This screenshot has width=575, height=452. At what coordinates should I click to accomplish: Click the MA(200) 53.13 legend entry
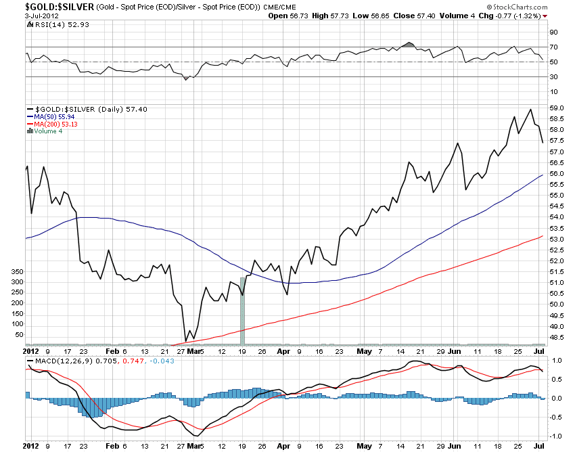coord(55,124)
